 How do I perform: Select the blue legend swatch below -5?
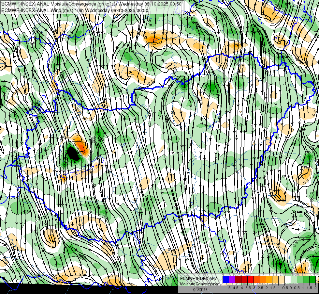[226, 280]
